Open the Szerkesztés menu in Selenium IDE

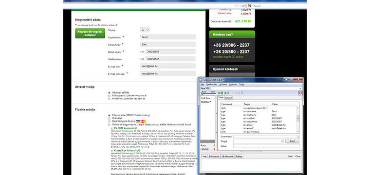211,84
